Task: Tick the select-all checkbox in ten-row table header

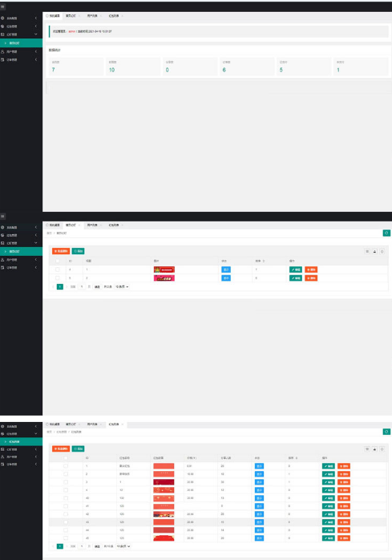Action: (x=66, y=458)
